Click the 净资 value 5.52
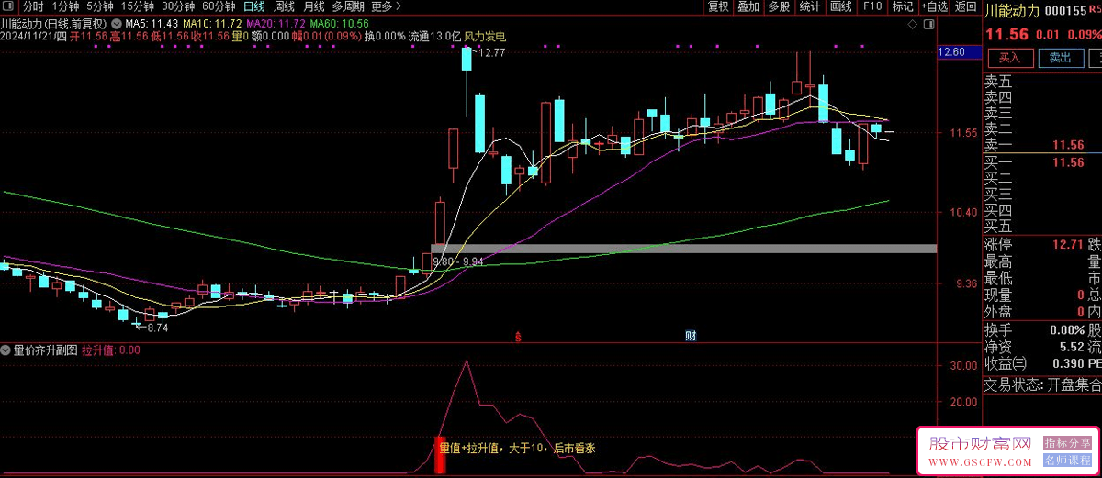Image resolution: width=1102 pixels, height=478 pixels. (1072, 348)
